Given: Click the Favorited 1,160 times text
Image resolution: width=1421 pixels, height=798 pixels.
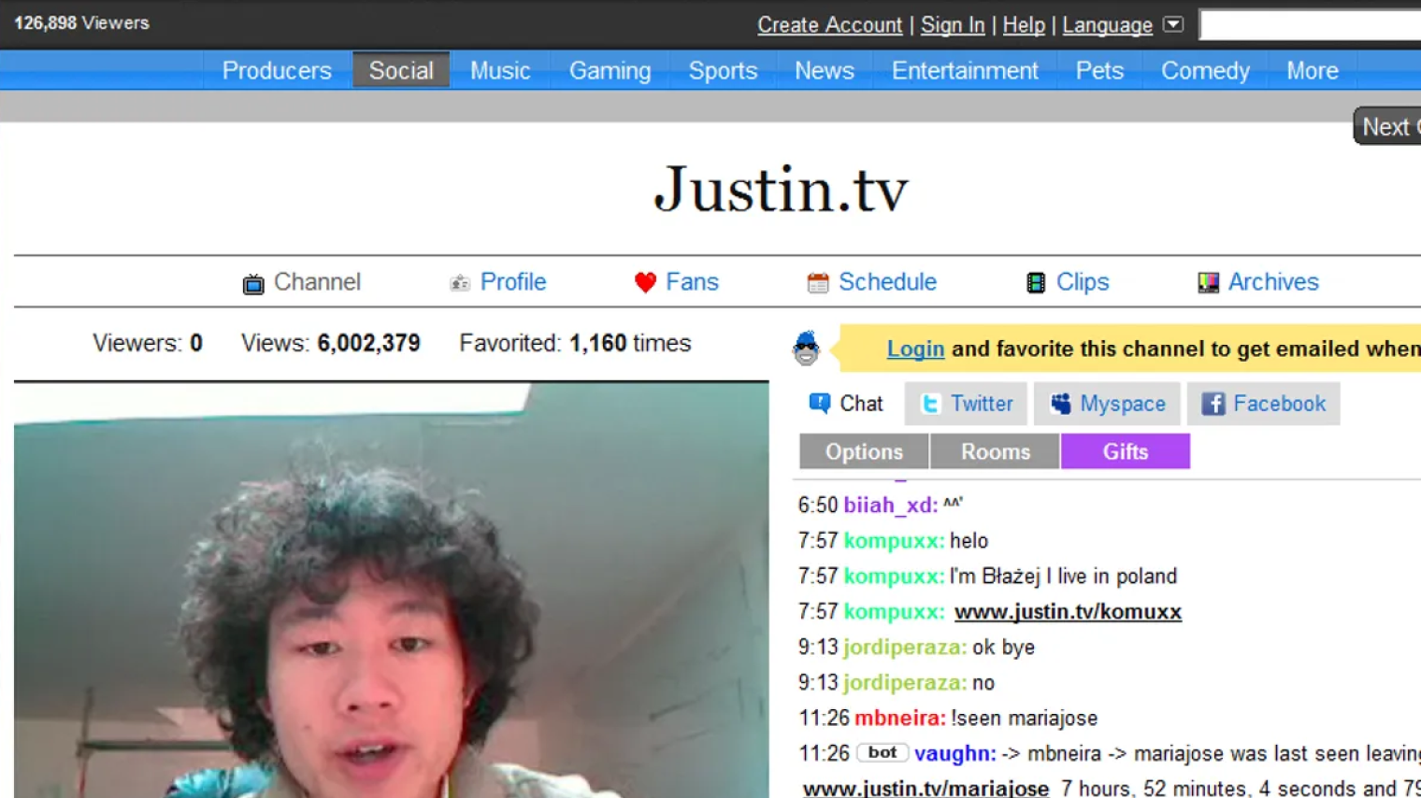Looking at the screenshot, I should tap(575, 343).
